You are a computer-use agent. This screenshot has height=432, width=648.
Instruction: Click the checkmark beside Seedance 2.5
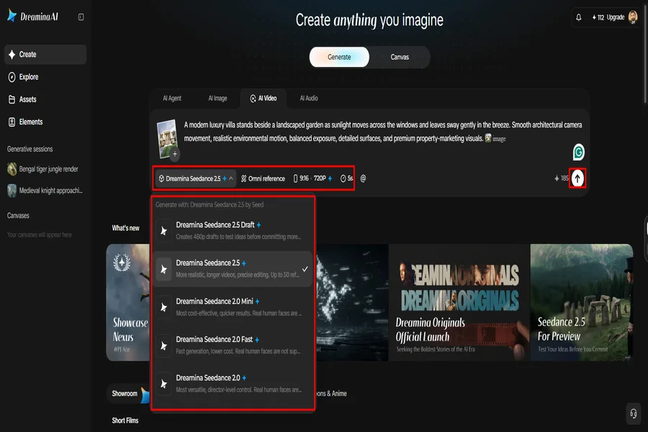pos(305,269)
